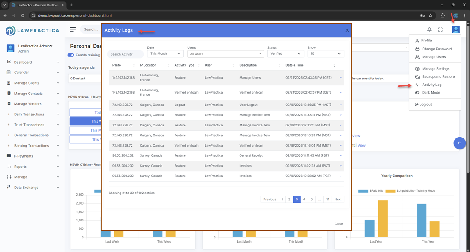Close Activity Logs with the X icon
The width and height of the screenshot is (470, 252).
tap(347, 30)
